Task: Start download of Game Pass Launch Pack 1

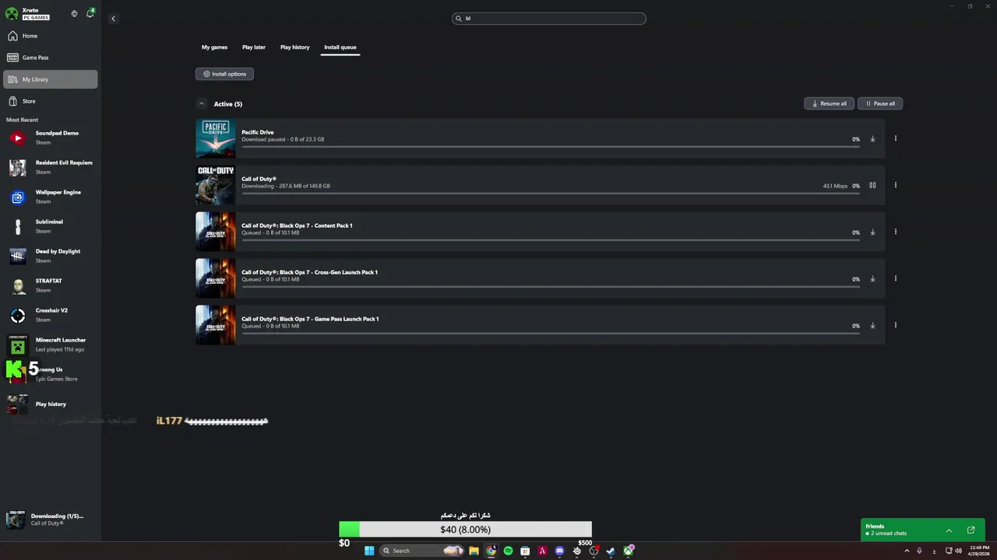Action: coord(872,326)
